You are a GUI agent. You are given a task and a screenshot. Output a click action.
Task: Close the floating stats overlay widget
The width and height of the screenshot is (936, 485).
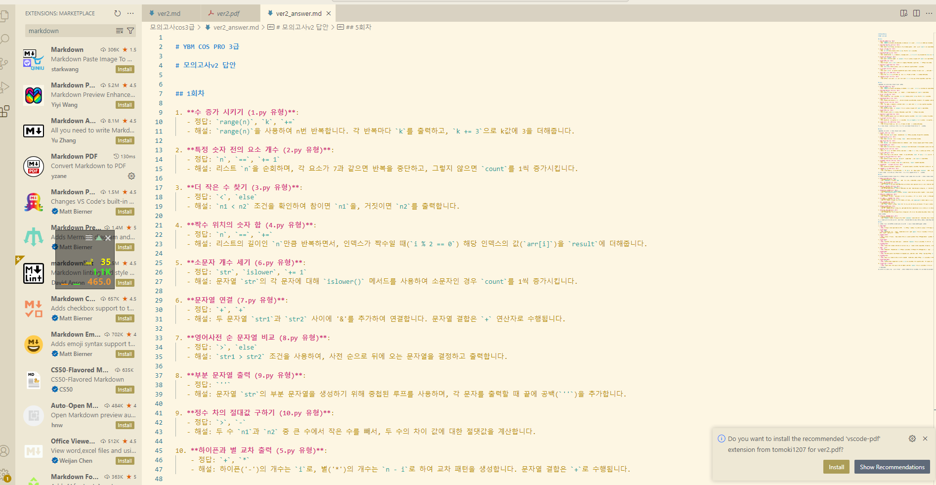tap(108, 238)
